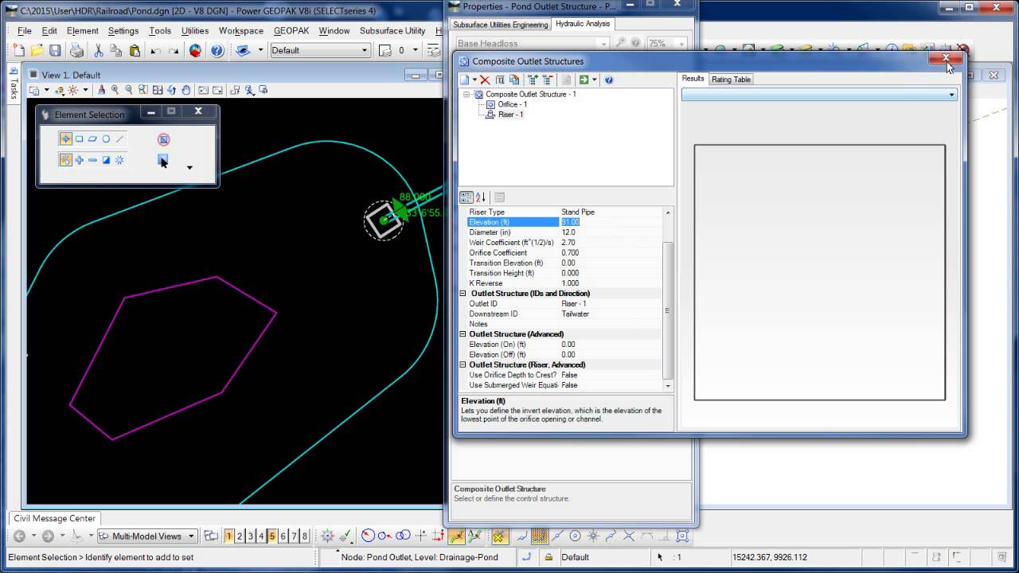Open the Civil Message Center tab
1019x573 pixels.
point(55,518)
